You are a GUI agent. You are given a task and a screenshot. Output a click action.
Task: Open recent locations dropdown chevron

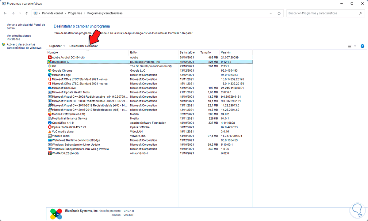pyautogui.click(x=20, y=13)
